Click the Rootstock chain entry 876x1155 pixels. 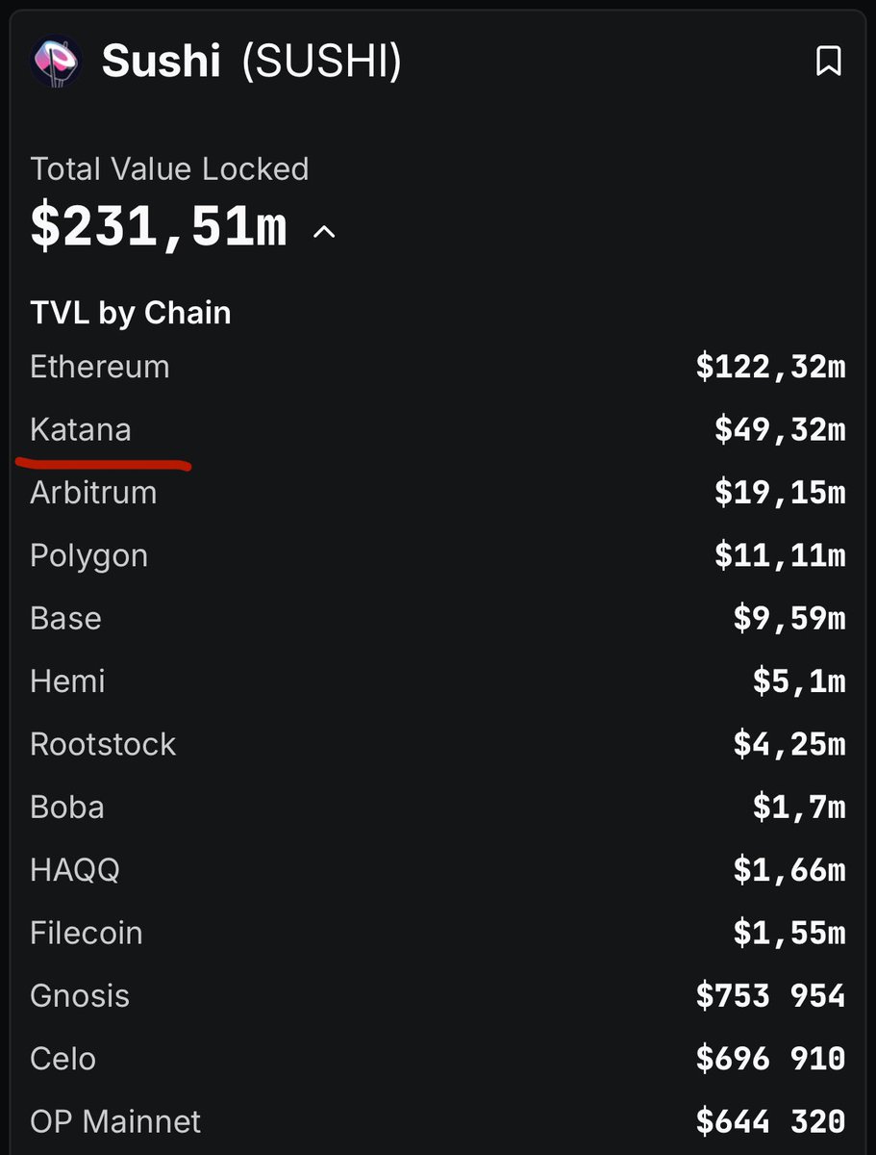coord(438,744)
